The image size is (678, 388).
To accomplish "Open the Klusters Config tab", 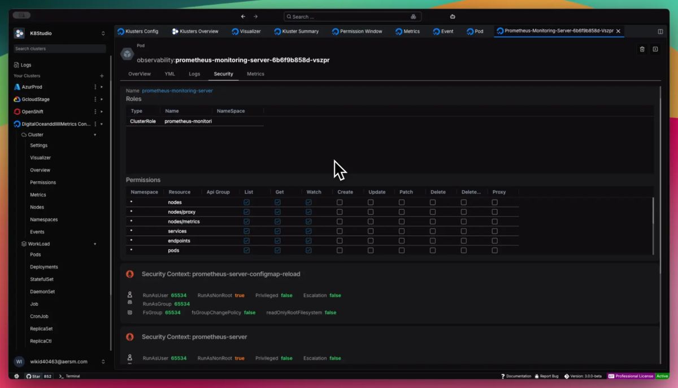I will 138,32.
